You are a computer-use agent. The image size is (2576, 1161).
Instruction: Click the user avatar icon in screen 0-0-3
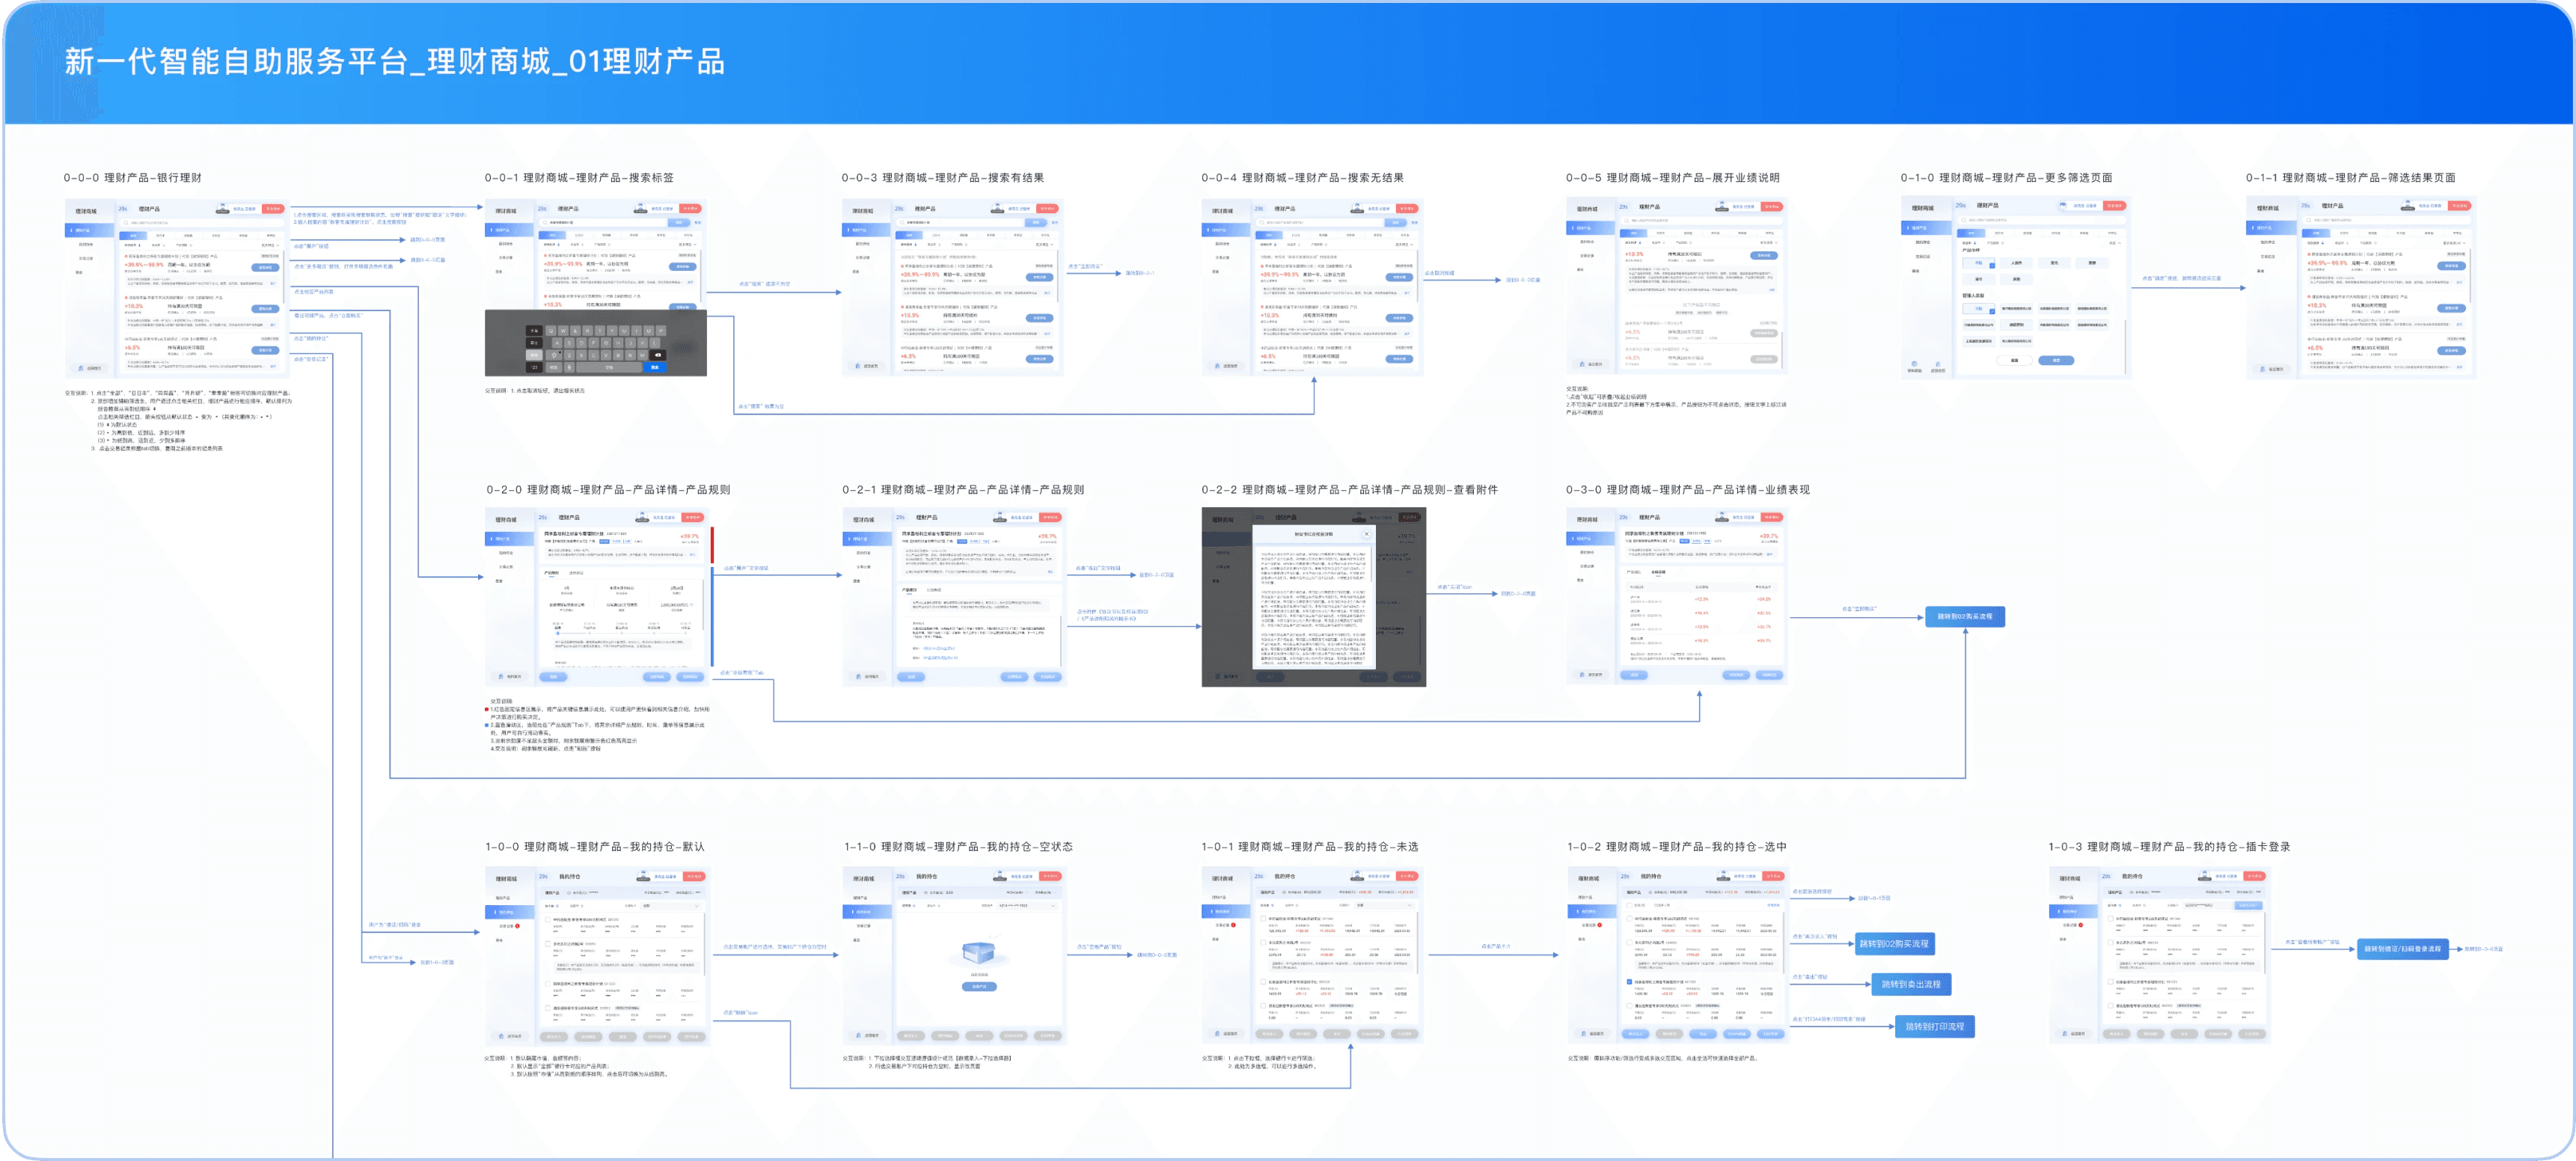point(997,208)
